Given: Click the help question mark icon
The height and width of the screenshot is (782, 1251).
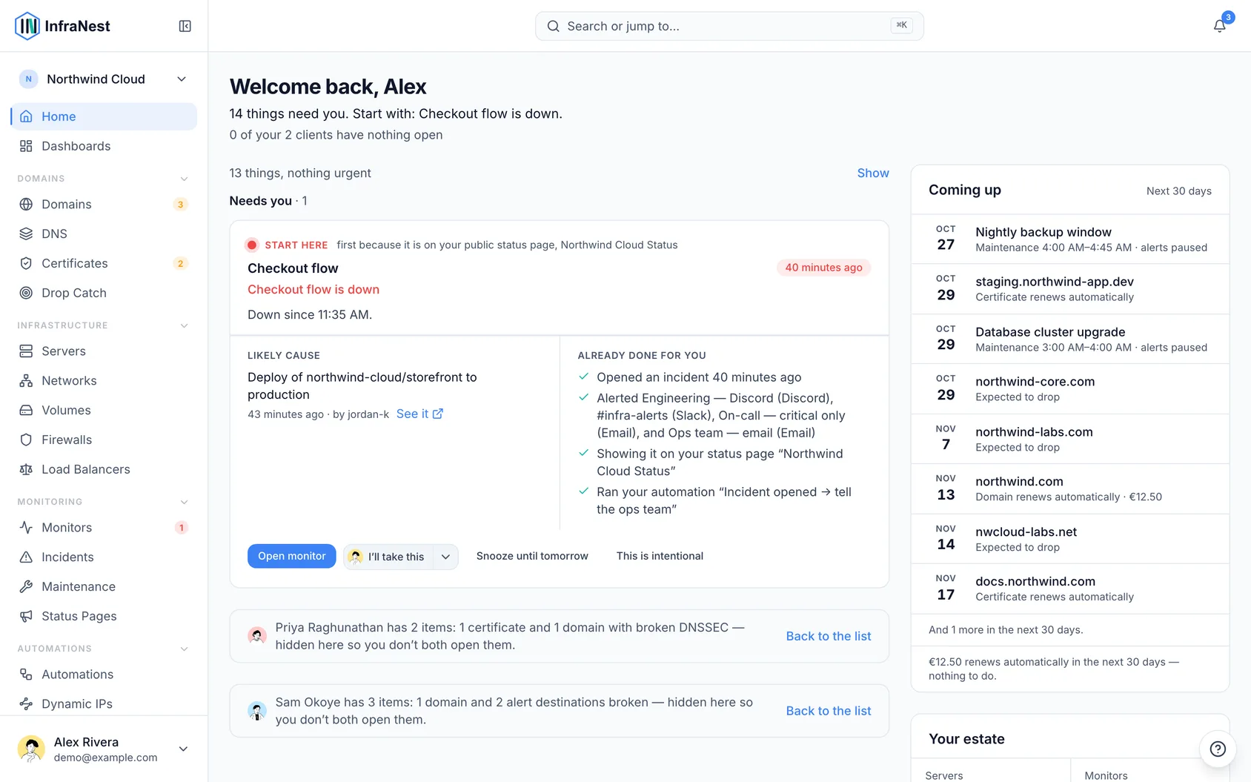Looking at the screenshot, I should point(1218,749).
